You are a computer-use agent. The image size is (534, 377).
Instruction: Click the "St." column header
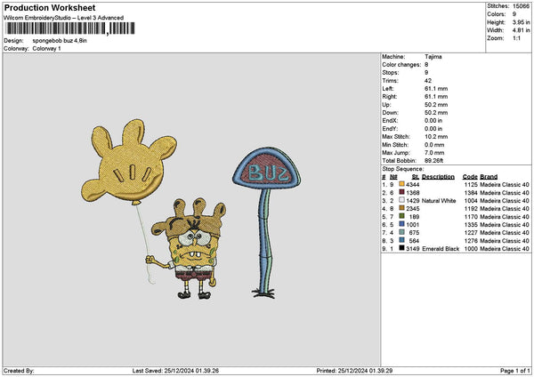click(416, 177)
